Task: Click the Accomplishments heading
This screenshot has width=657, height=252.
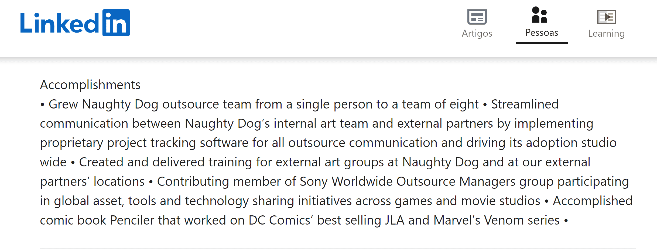Action: 90,85
